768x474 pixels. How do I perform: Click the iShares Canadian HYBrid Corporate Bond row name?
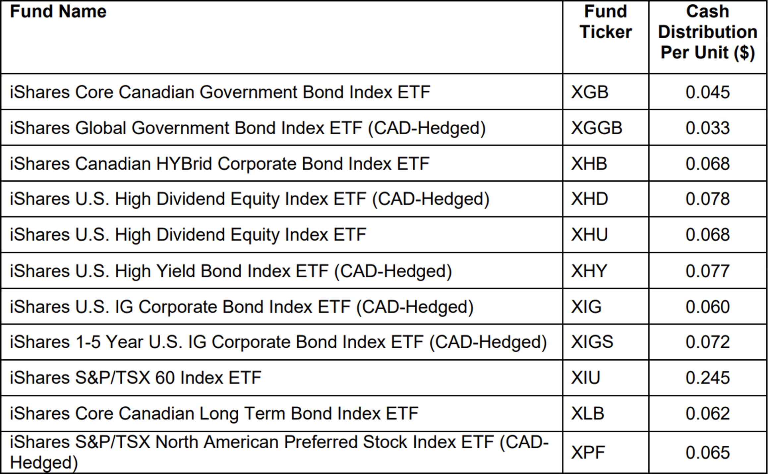pos(219,164)
